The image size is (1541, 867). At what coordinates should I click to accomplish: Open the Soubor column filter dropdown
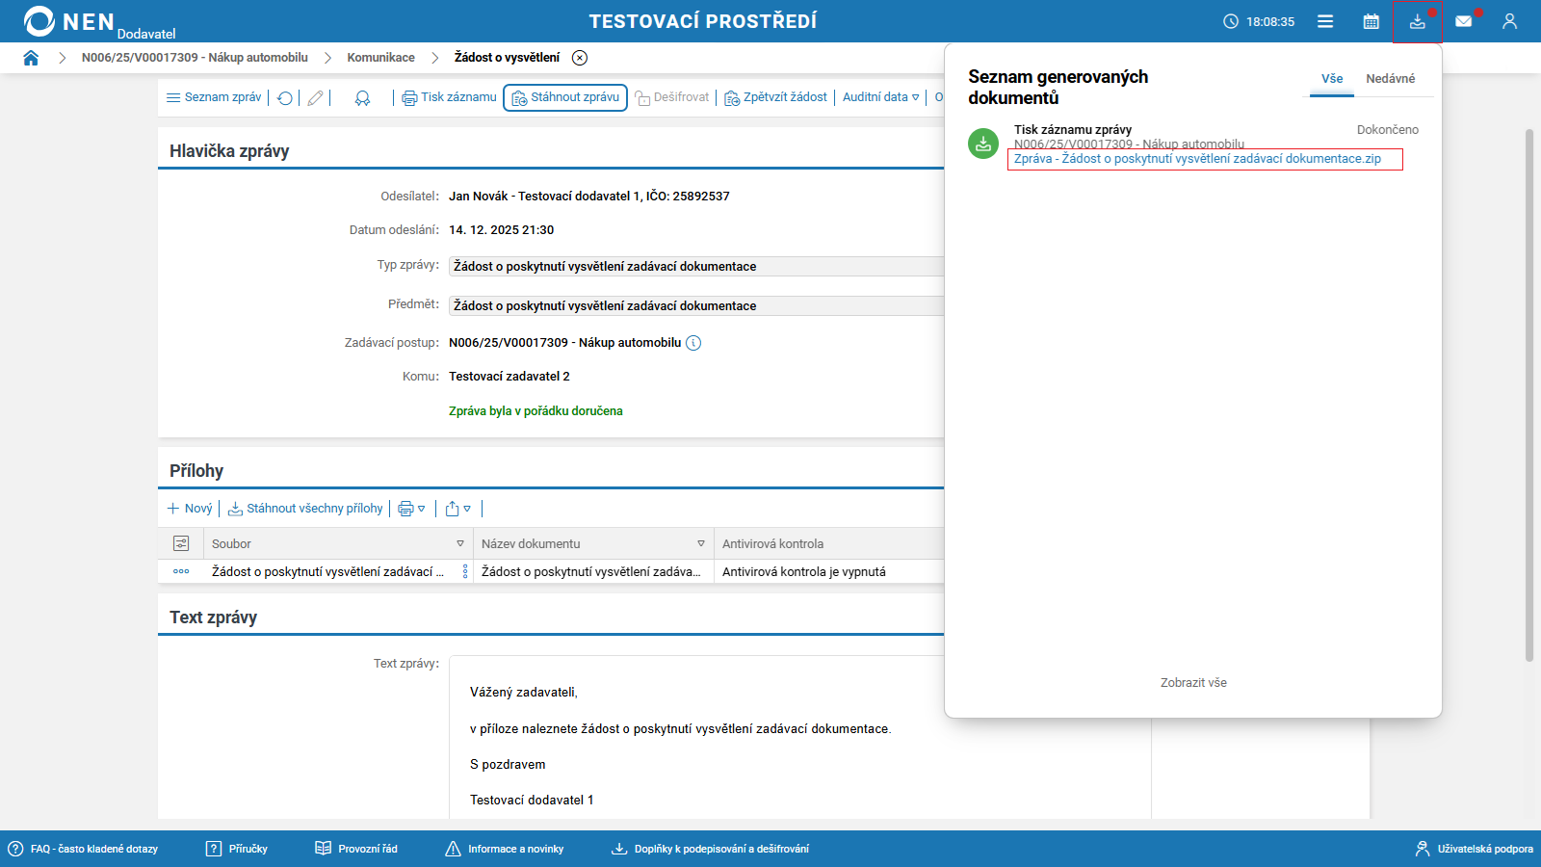[x=460, y=544]
